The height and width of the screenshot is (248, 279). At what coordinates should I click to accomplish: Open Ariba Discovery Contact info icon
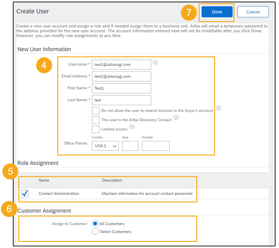(x=176, y=117)
